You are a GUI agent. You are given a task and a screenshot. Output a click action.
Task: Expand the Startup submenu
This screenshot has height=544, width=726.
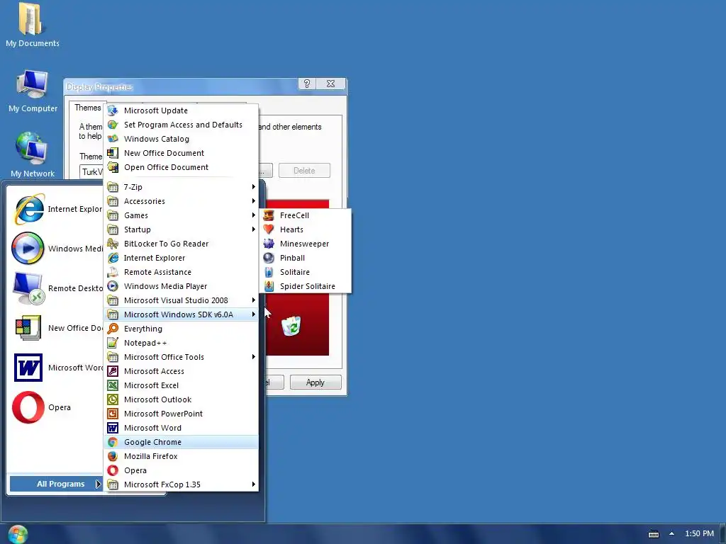(181, 229)
